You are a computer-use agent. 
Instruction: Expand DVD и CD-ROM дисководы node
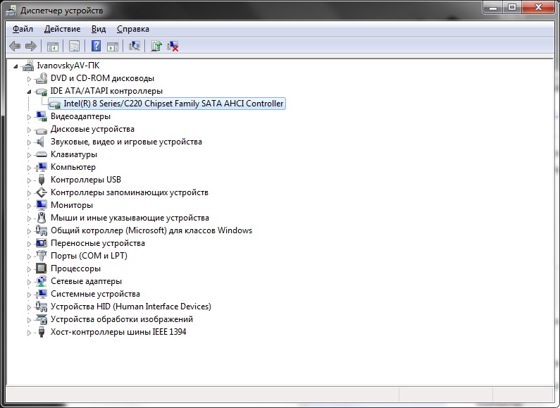30,79
